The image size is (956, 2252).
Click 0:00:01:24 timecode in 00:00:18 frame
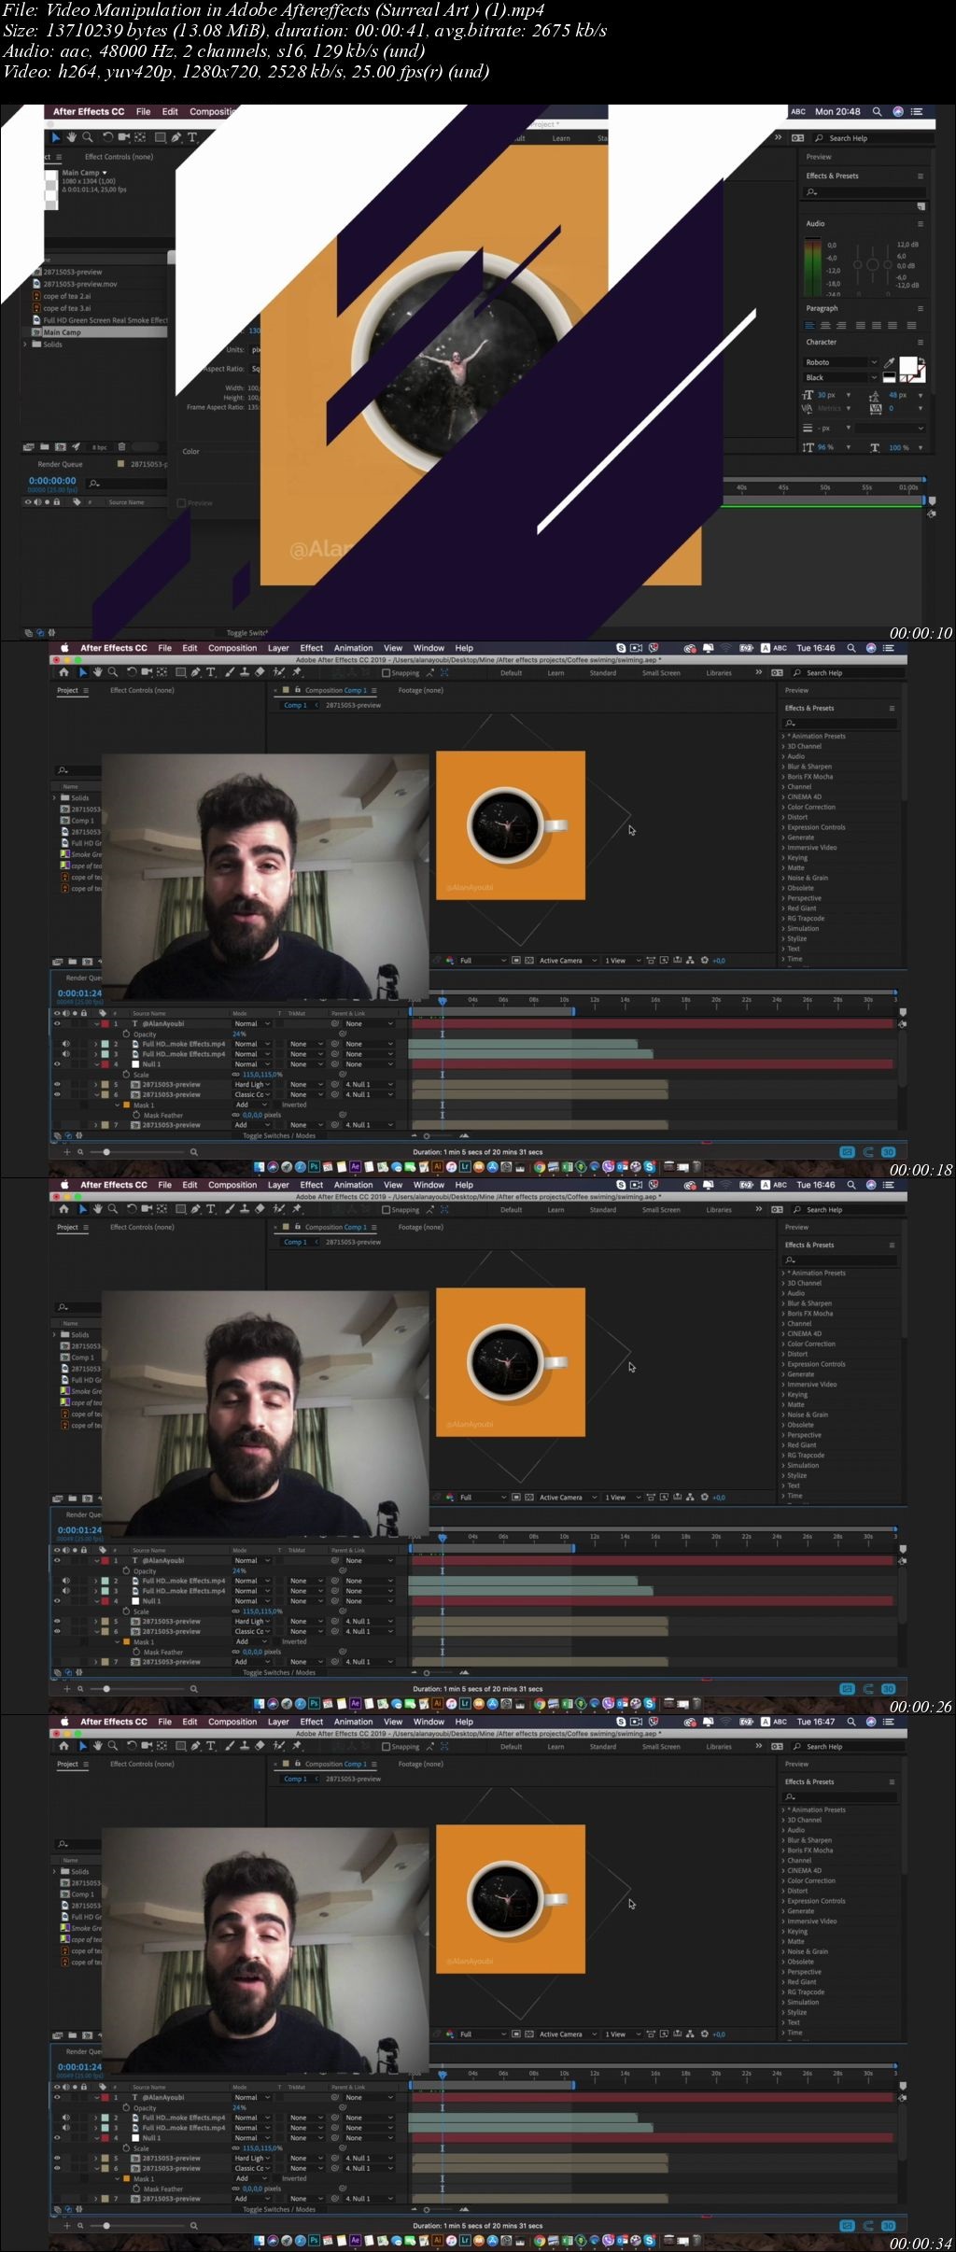click(x=79, y=993)
